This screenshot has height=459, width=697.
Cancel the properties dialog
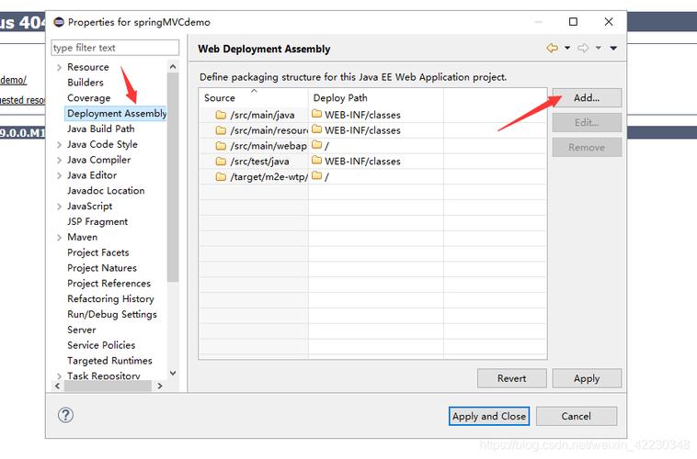tap(577, 417)
